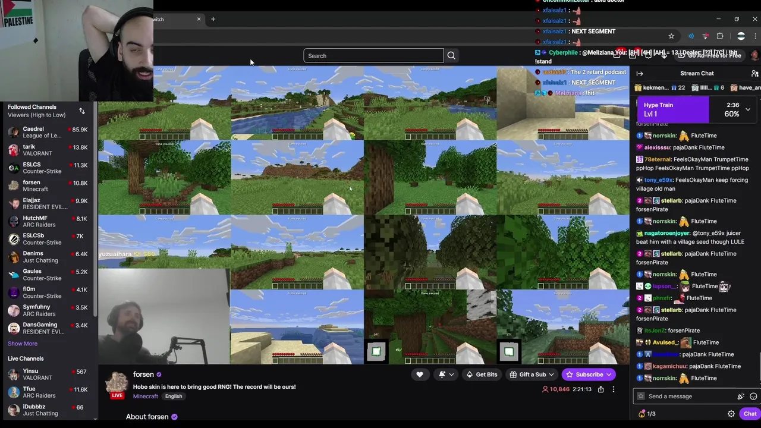761x428 pixels.
Task: Open ESLCS channel with 11.3K viewers
Action: [x=48, y=168]
